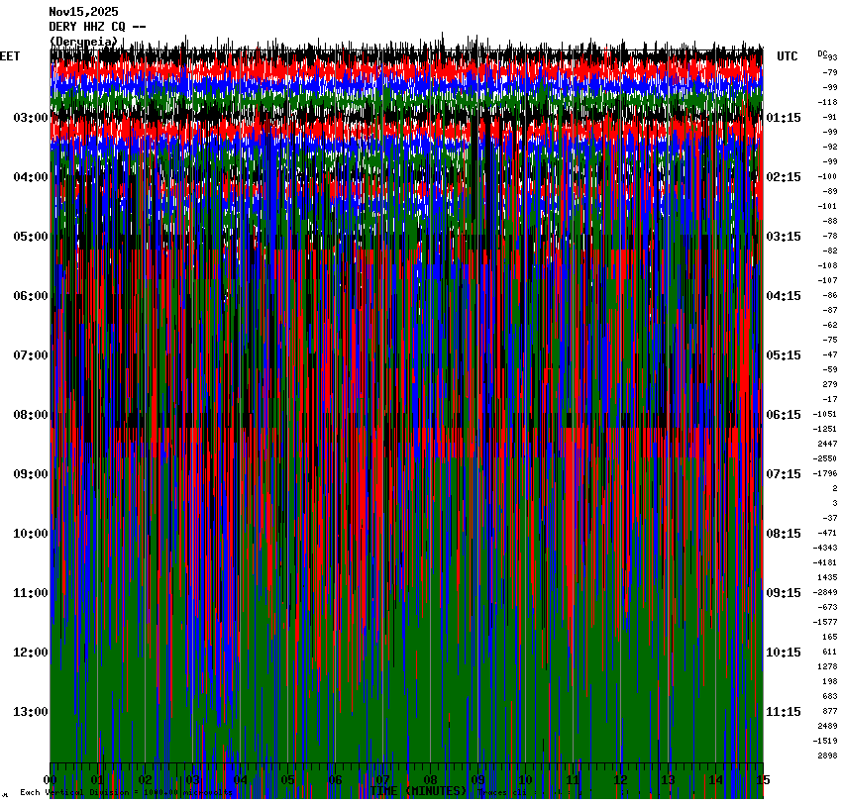
Task: Click the UTC timezone label
Action: click(x=788, y=56)
